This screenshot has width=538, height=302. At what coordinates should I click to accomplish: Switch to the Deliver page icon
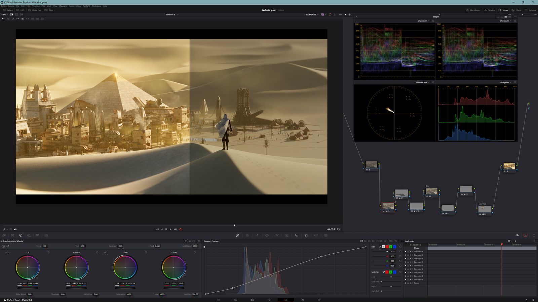click(319, 300)
